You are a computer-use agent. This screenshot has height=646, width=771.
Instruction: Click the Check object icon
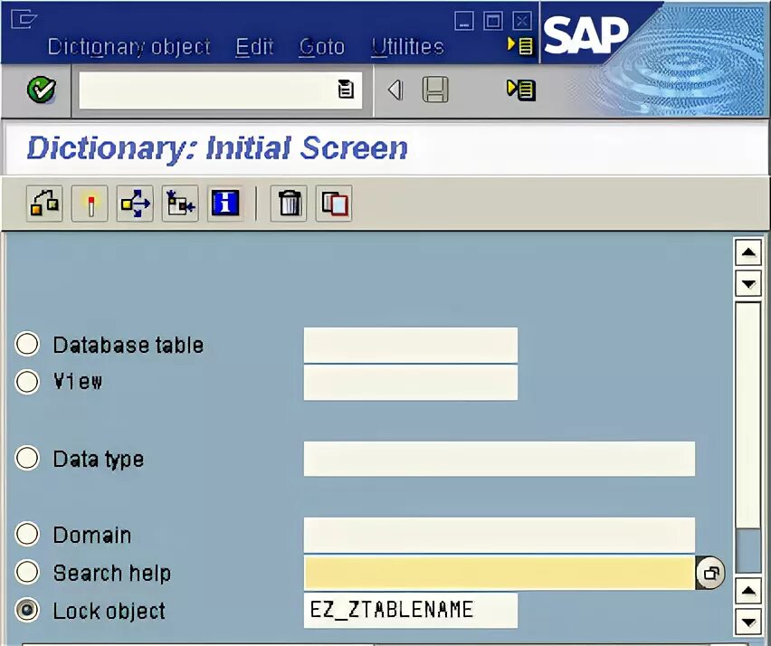44,203
